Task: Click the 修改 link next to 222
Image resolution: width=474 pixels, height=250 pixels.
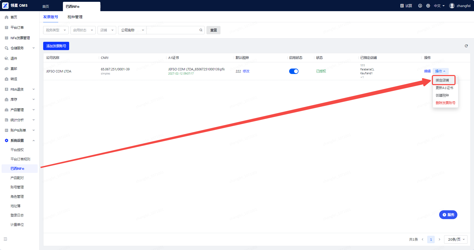Action: point(246,71)
